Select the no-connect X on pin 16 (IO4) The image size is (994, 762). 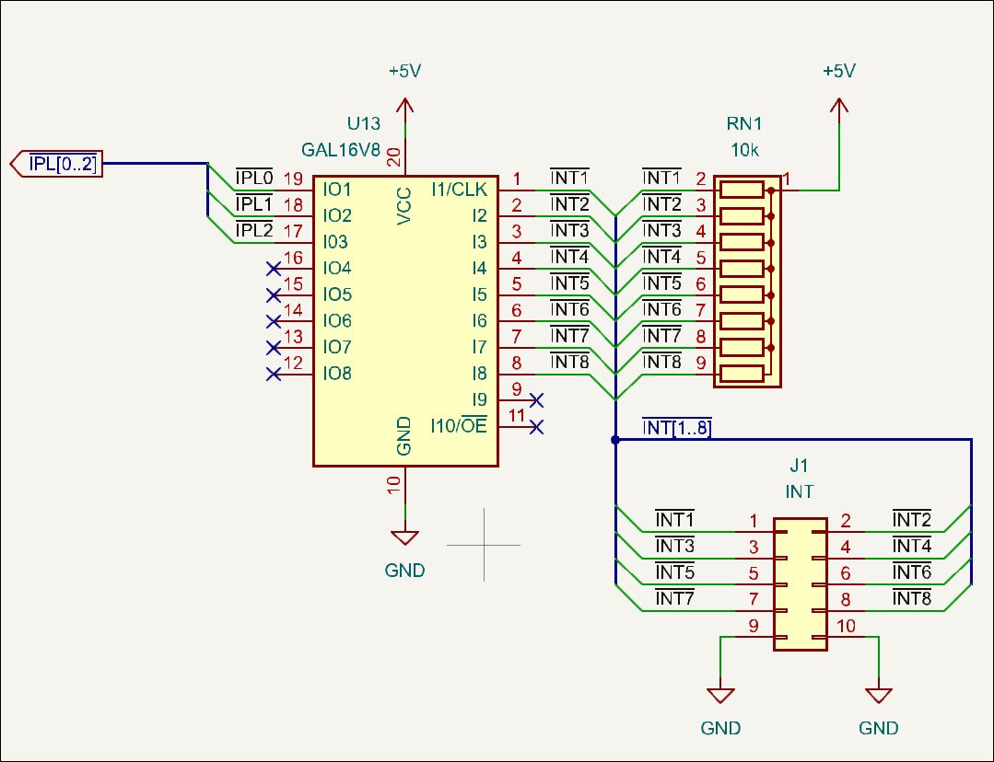274,270
